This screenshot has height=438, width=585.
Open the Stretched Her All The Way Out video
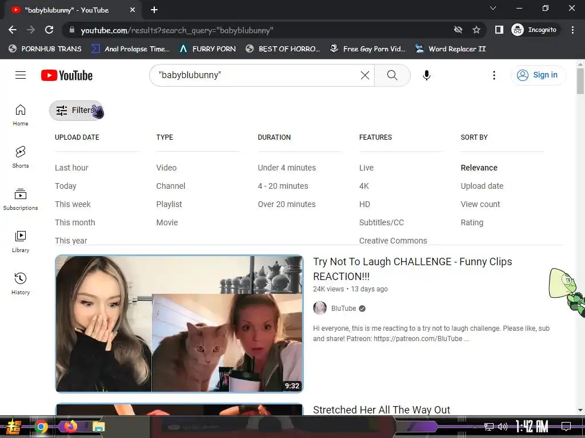(x=381, y=409)
